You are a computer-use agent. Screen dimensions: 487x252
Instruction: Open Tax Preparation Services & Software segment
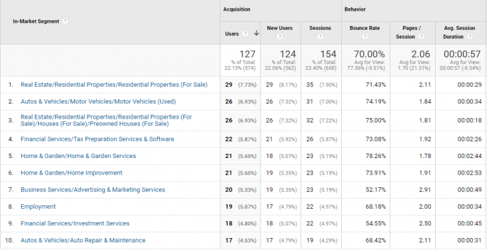[x=97, y=139]
